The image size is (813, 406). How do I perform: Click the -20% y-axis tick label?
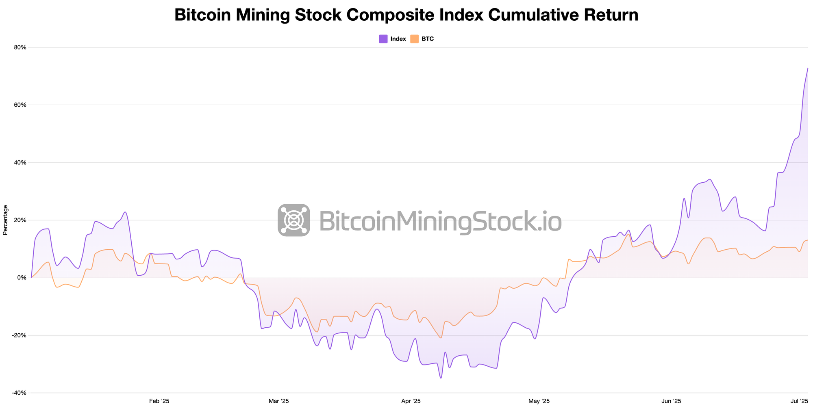[19, 335]
